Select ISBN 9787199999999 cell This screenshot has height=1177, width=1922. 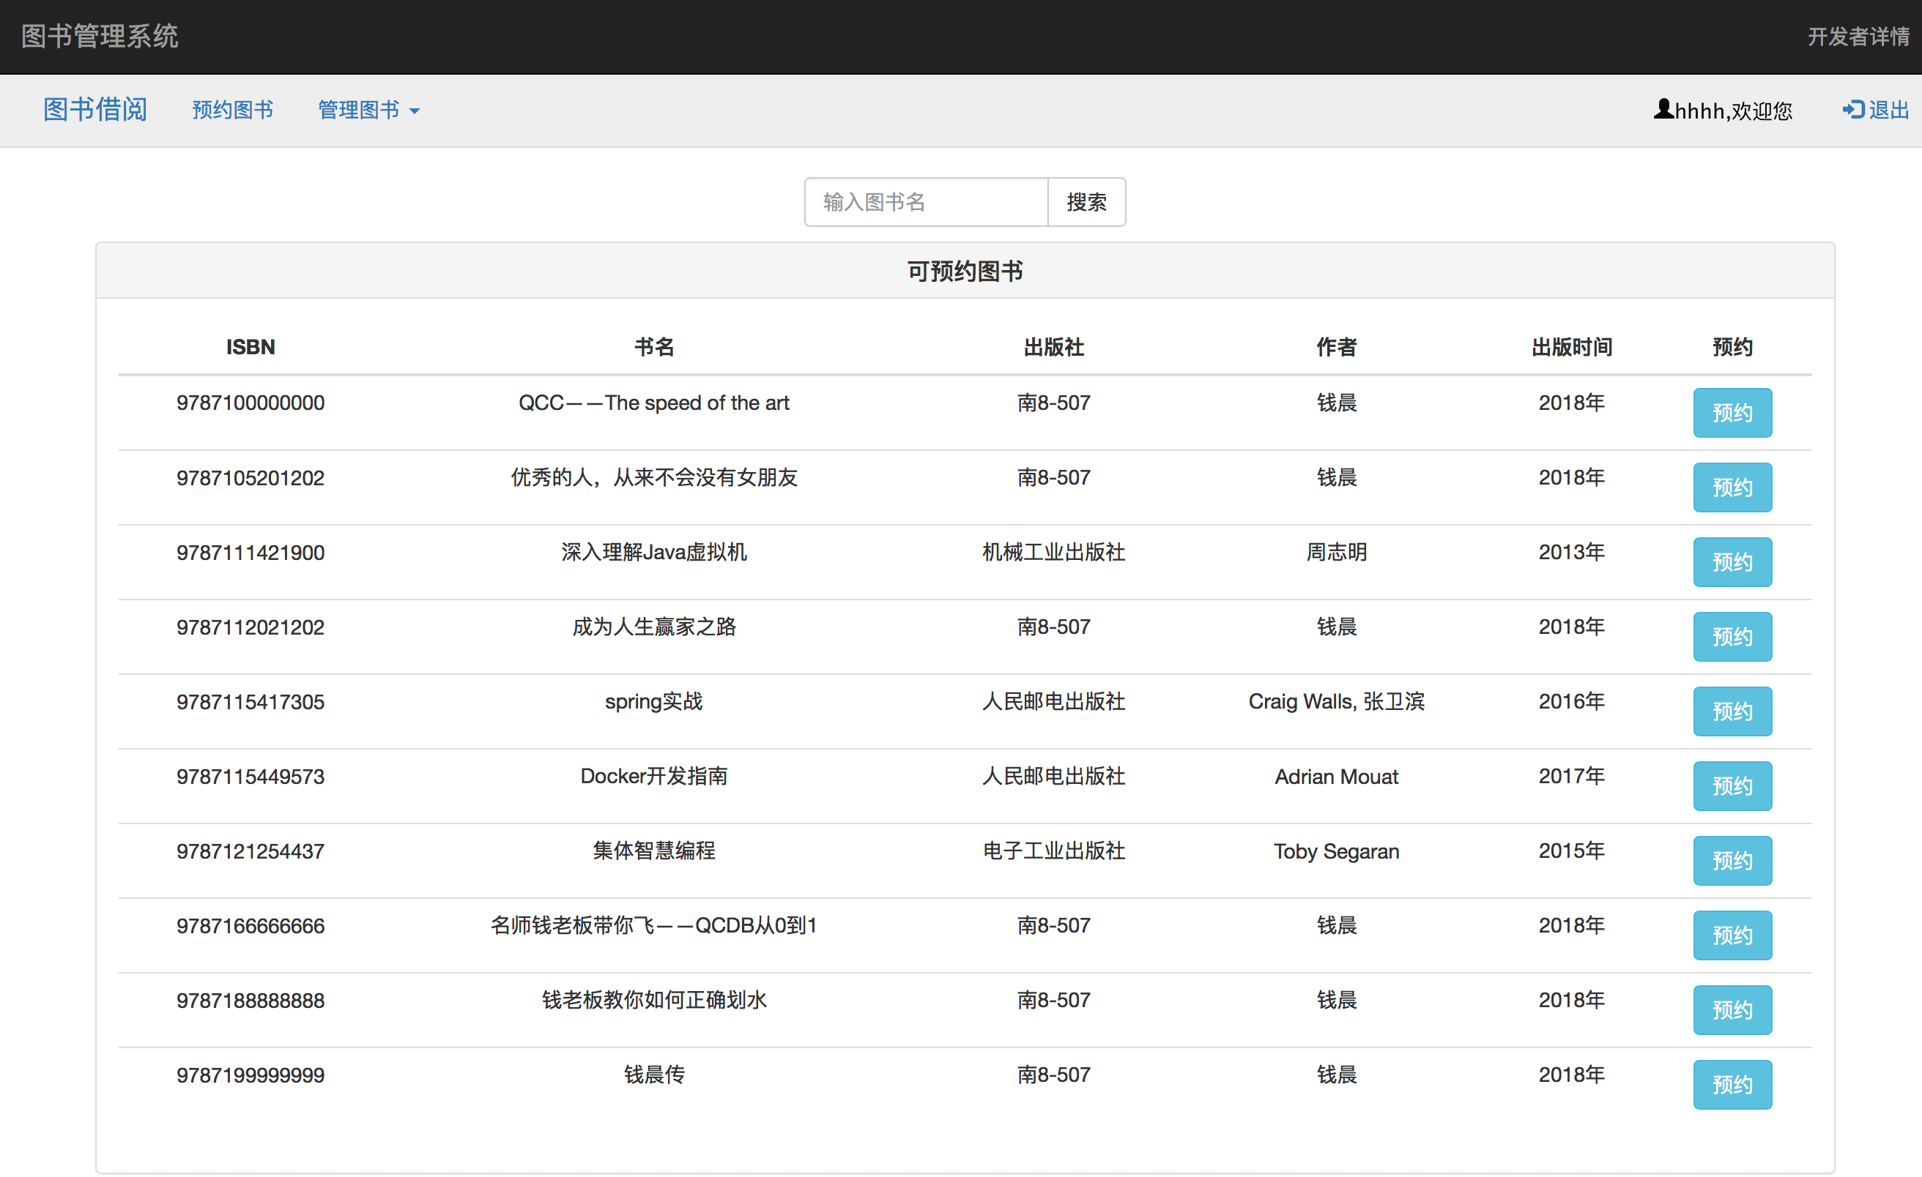pos(251,1075)
